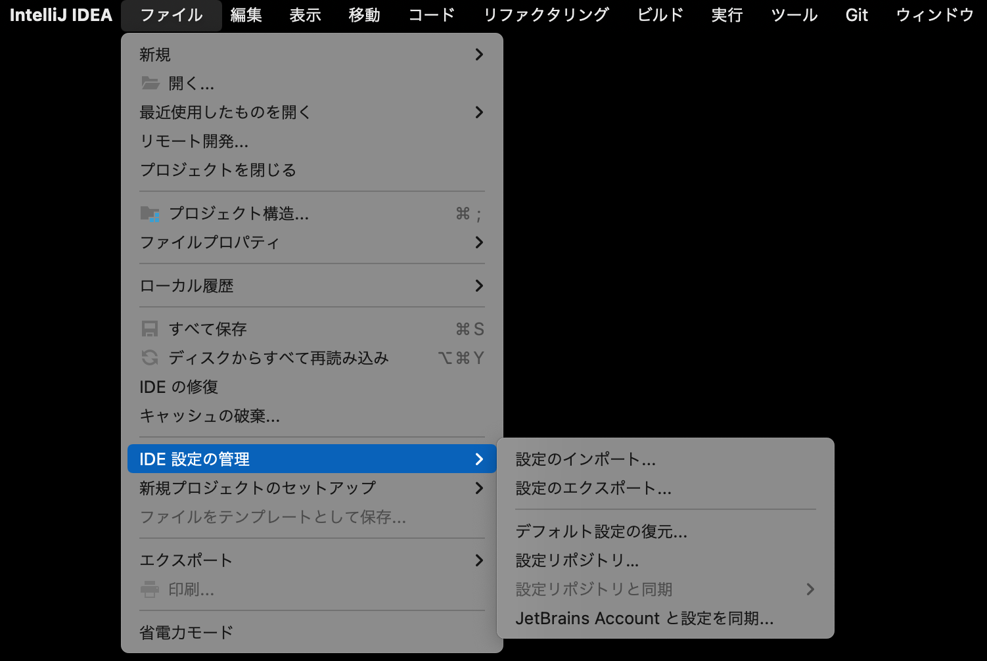The height and width of the screenshot is (661, 987).
Task: Open the リファクタリング menu
Action: click(547, 15)
